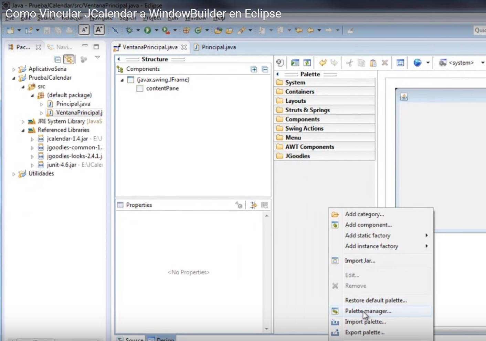
Task: Choose Import Jar... from context menu
Action: (x=381, y=261)
